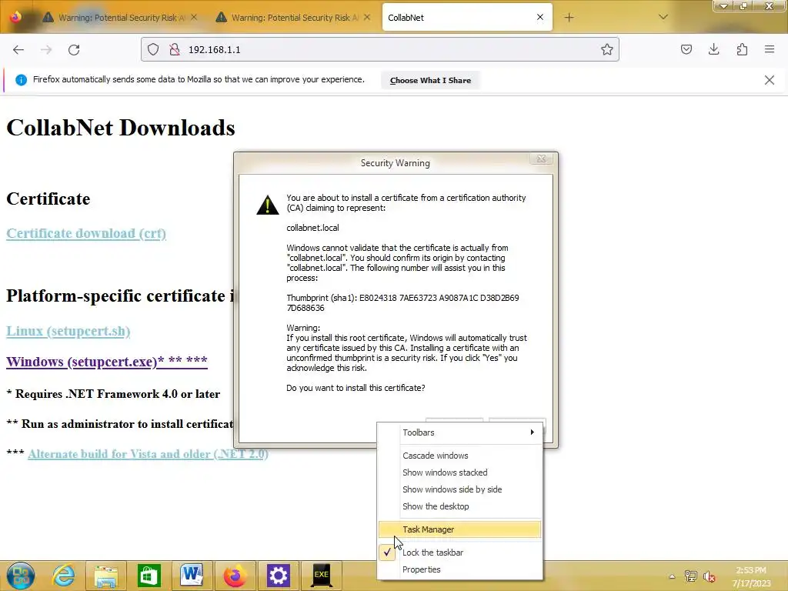Screen dimensions: 788x591
Task: Open a new browser tab
Action: point(569,18)
